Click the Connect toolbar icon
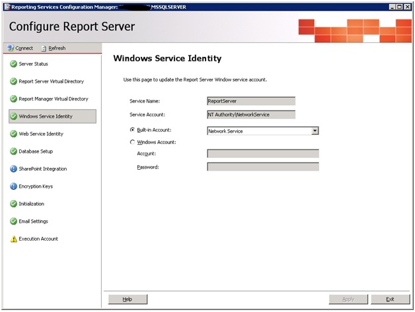Viewport: 415px width, 312px height. point(11,48)
